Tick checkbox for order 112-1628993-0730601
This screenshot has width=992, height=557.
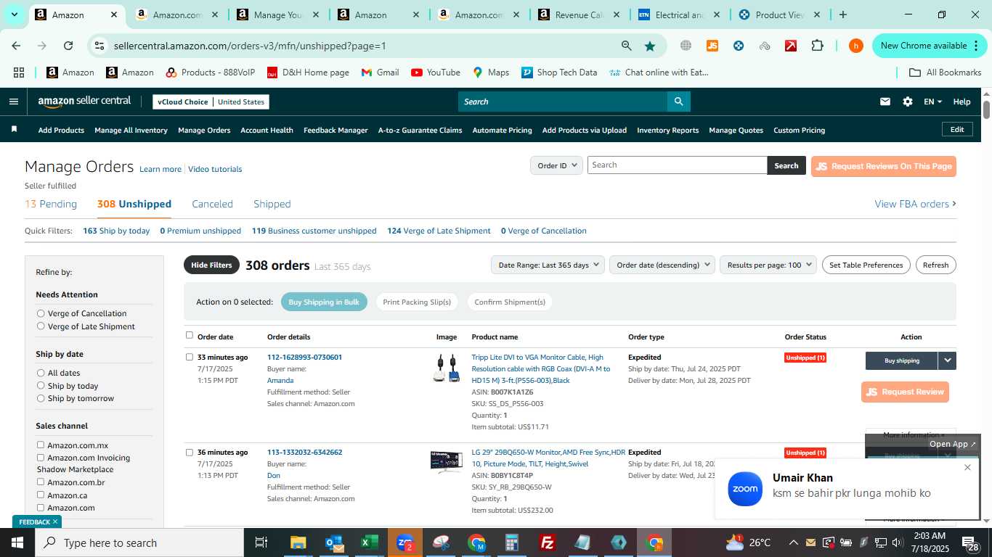tap(190, 357)
